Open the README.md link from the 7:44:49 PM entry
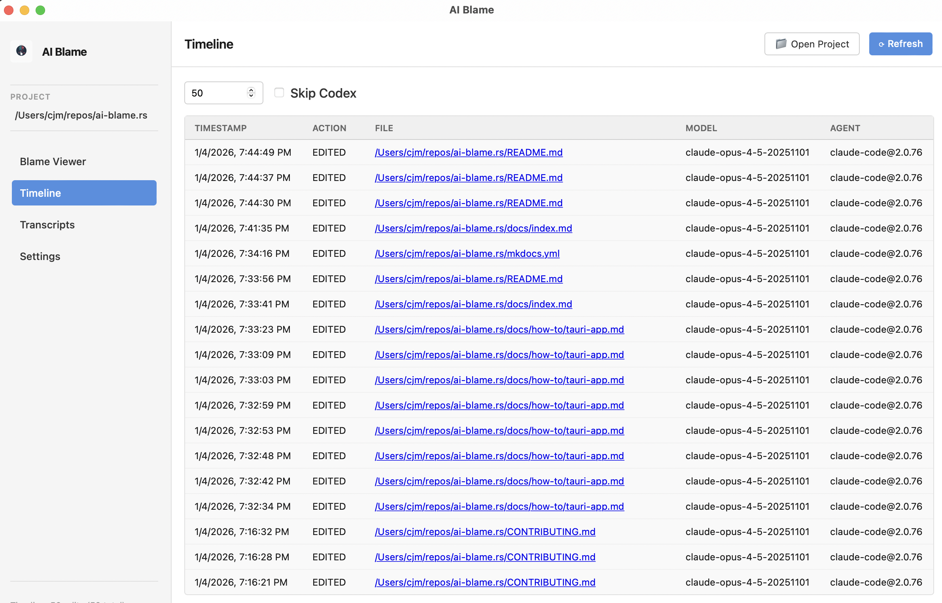Image resolution: width=942 pixels, height=603 pixels. point(469,152)
